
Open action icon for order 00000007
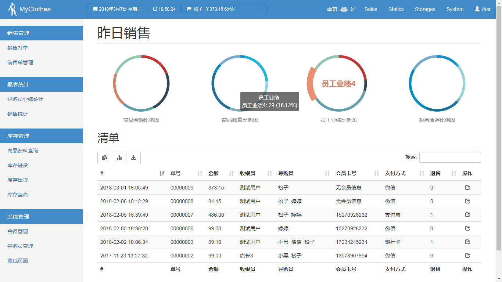467,215
